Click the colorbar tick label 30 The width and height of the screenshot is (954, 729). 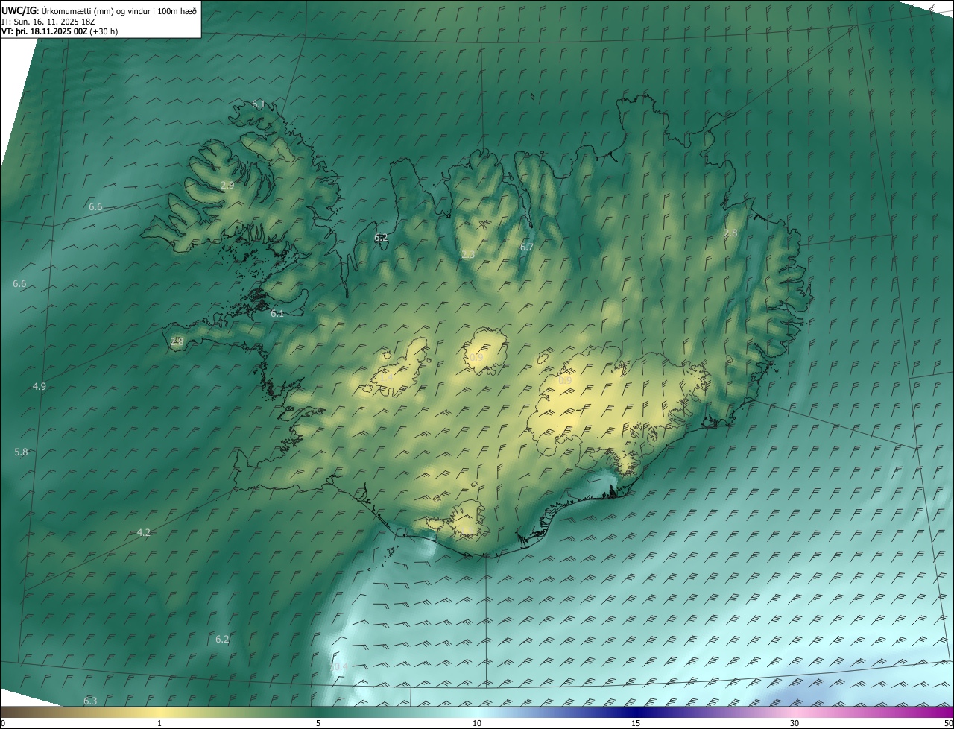pyautogui.click(x=795, y=724)
